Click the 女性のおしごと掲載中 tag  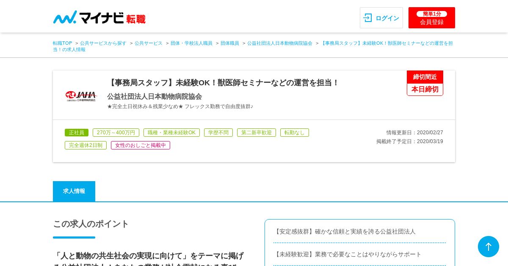(141, 145)
